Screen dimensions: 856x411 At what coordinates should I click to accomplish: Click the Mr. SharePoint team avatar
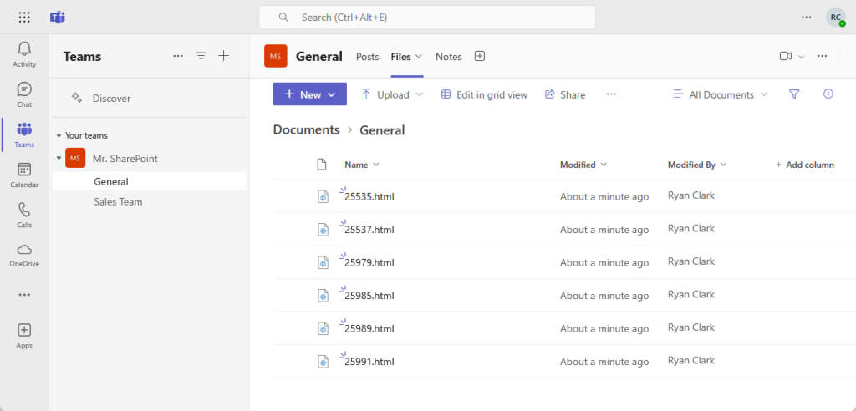tap(75, 158)
